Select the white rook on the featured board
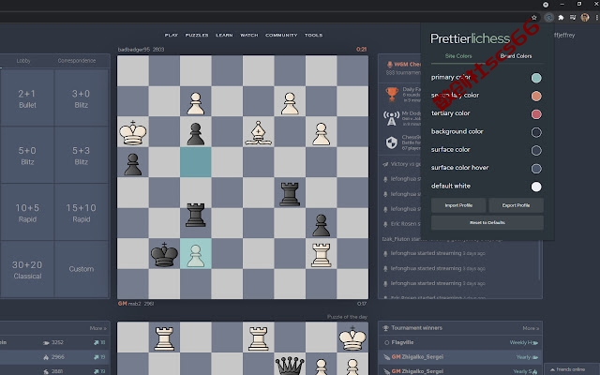 coord(321,254)
